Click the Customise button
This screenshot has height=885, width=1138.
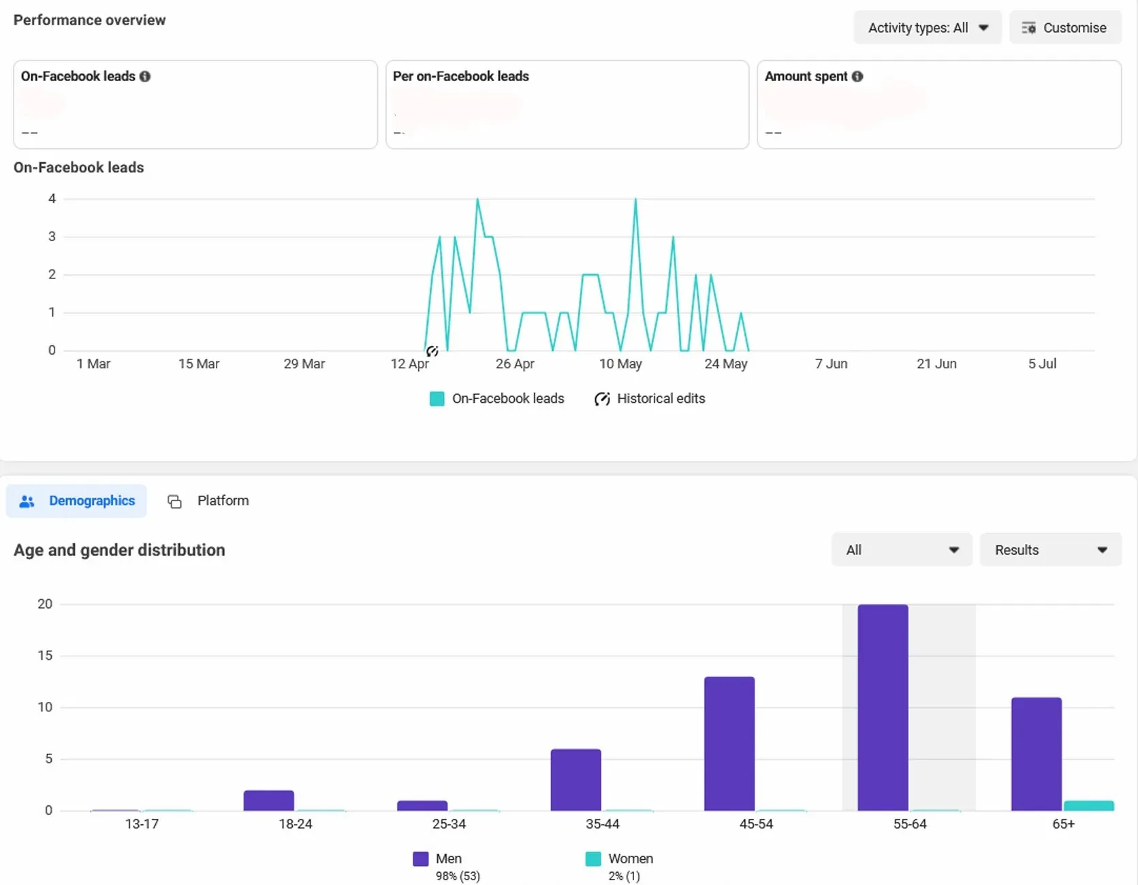point(1065,28)
